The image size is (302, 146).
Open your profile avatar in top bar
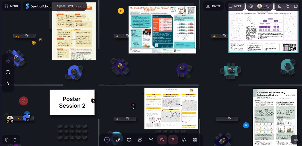(x=259, y=6)
